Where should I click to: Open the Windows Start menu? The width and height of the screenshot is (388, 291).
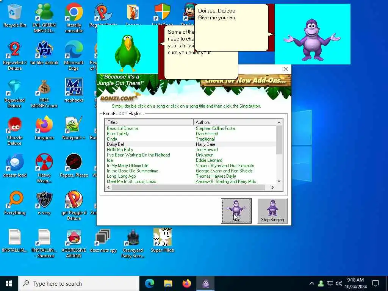pos(9,283)
